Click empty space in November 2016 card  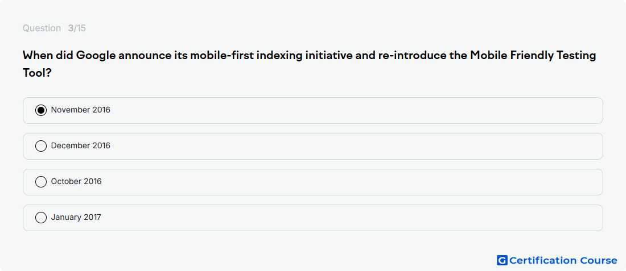click(x=355, y=110)
